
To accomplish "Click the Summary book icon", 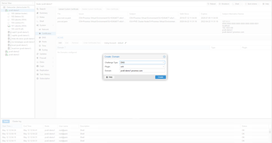I will [38, 13].
